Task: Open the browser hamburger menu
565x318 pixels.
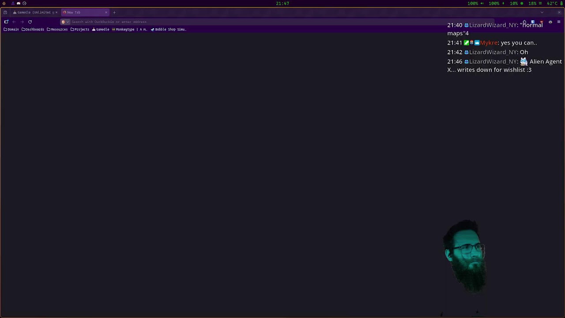Action: (x=558, y=22)
